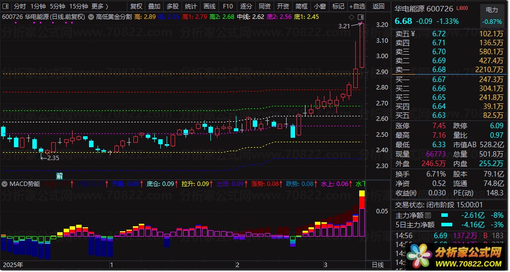Select the 1分钟 period
The height and width of the screenshot is (272, 510).
point(38,6)
